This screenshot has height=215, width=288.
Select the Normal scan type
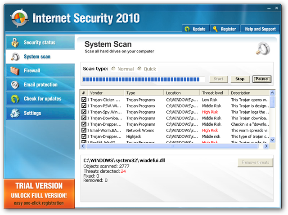coord(113,69)
